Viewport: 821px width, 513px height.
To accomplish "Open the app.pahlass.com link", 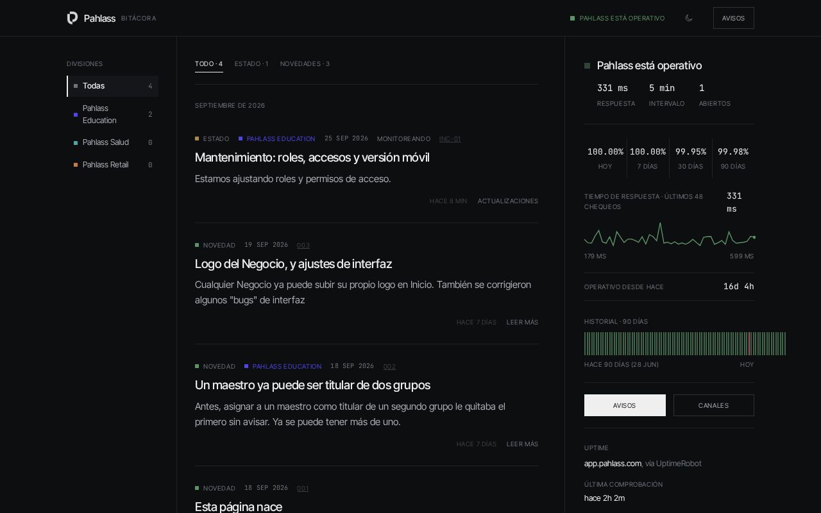I will tap(613, 463).
